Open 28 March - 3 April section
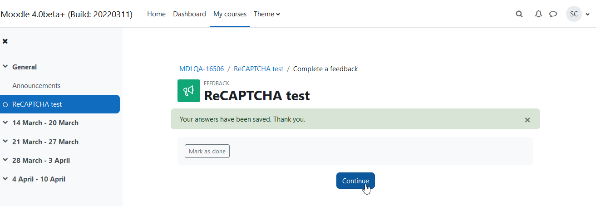This screenshot has width=596, height=206. [41, 161]
